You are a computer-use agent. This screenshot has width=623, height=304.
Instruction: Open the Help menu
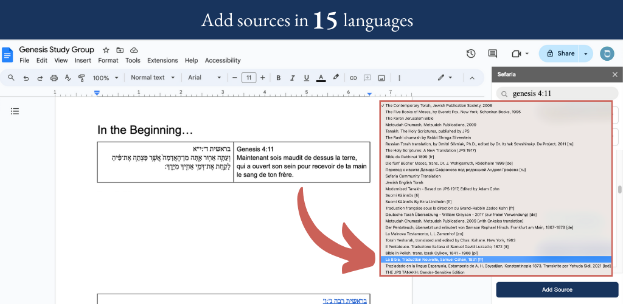point(191,60)
